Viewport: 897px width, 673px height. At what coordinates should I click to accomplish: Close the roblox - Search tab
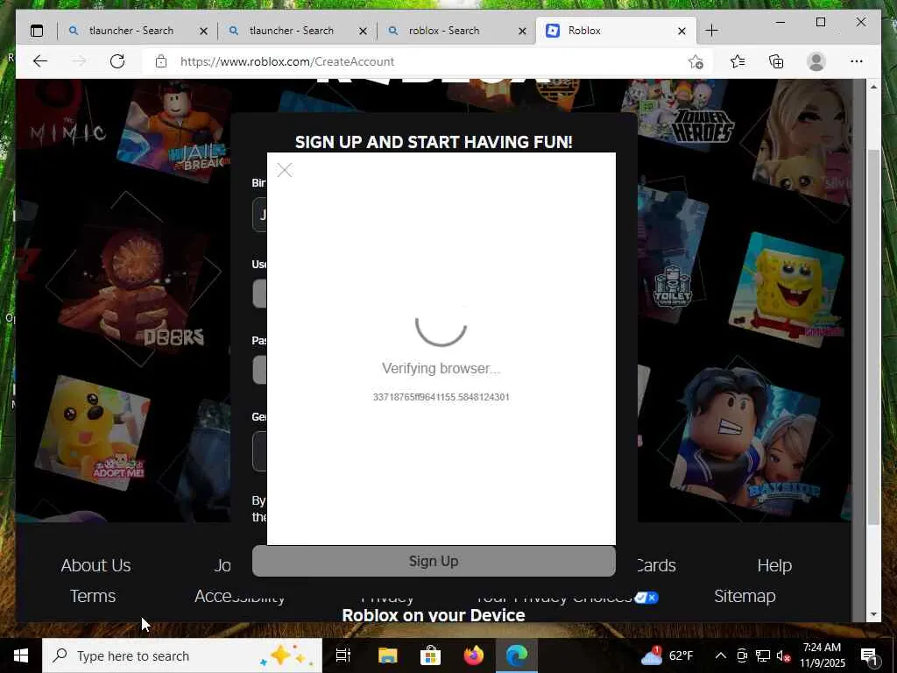pos(522,31)
